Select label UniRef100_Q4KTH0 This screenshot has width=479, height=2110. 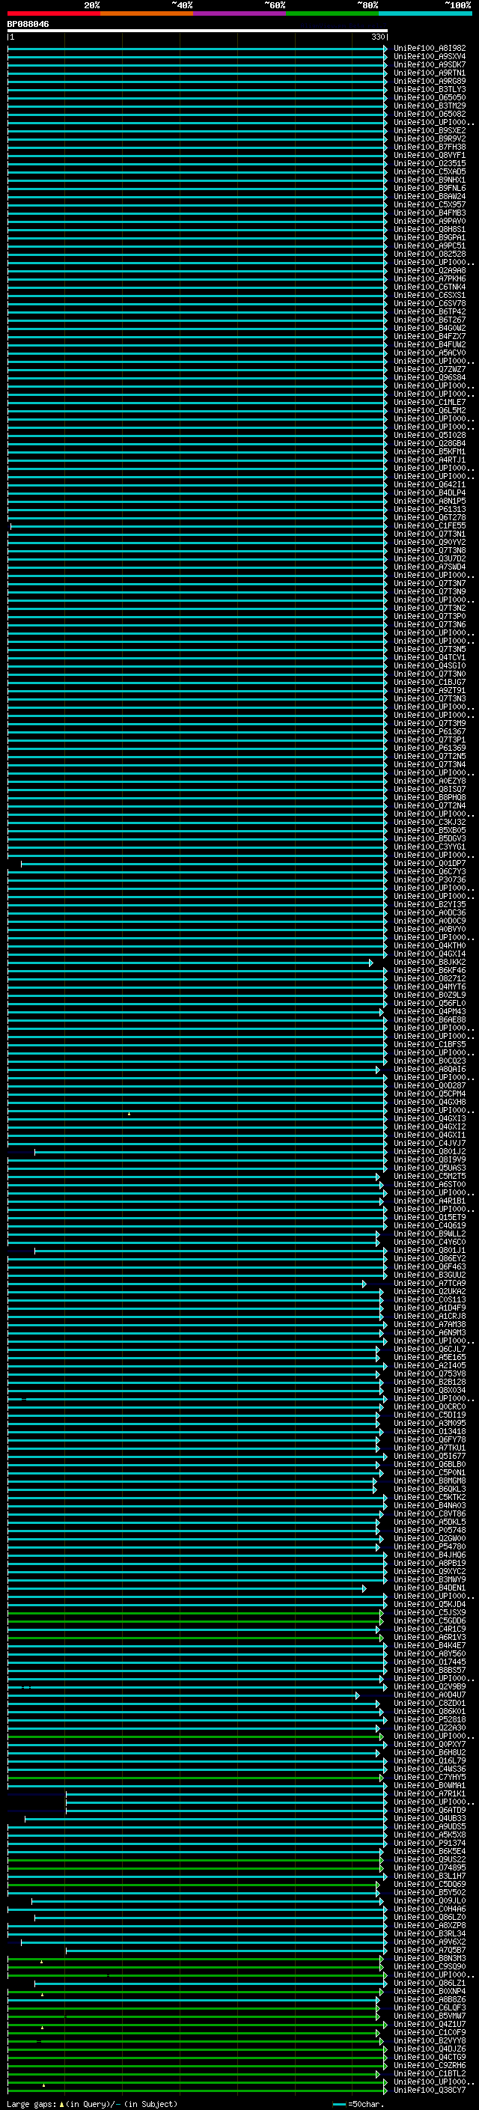click(x=430, y=946)
